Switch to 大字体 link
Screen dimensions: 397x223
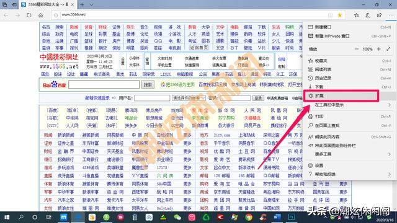[134, 65]
